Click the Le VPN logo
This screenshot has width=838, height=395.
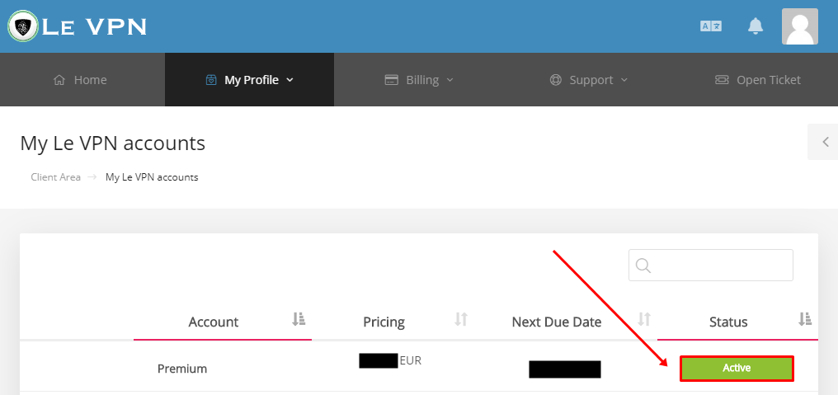[x=77, y=26]
